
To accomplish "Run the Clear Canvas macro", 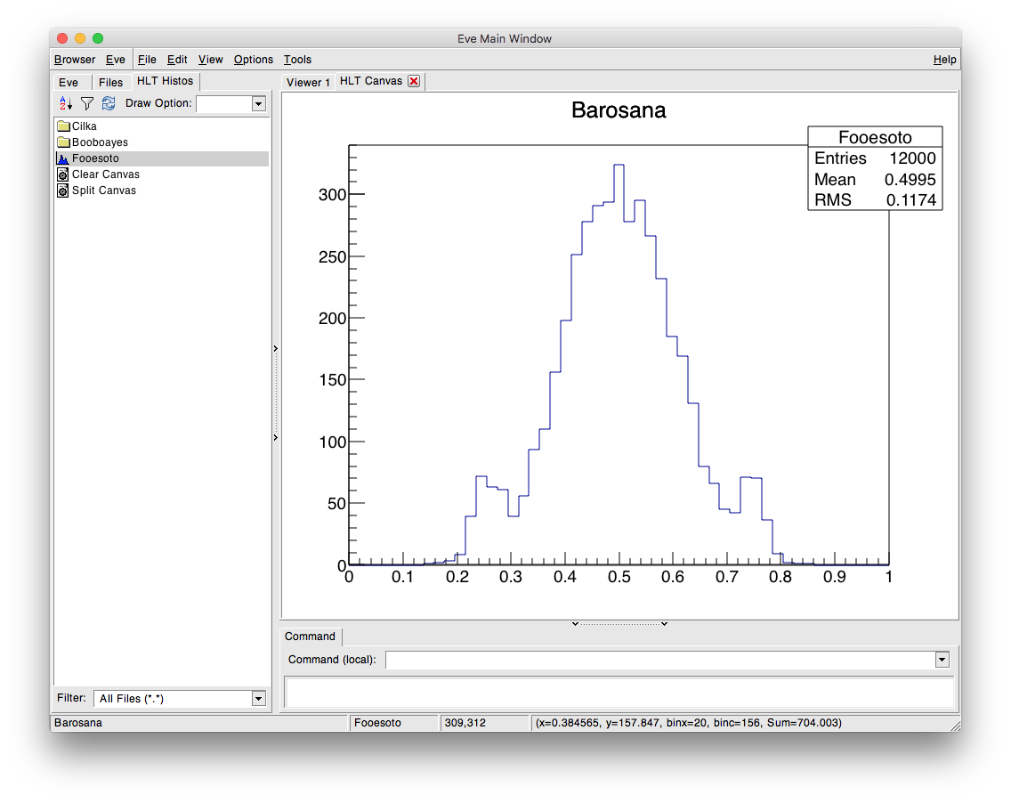I will click(x=63, y=174).
